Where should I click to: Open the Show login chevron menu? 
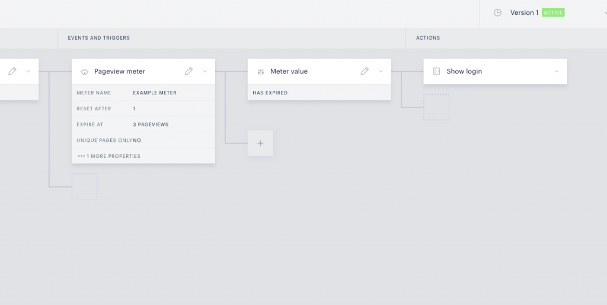coord(557,71)
